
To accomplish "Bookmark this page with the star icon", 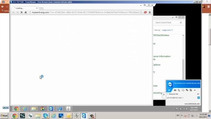I will [141, 12].
